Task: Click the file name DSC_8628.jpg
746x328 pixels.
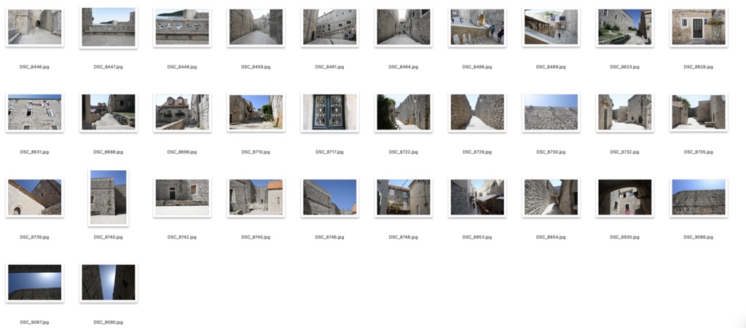Action: [x=699, y=67]
